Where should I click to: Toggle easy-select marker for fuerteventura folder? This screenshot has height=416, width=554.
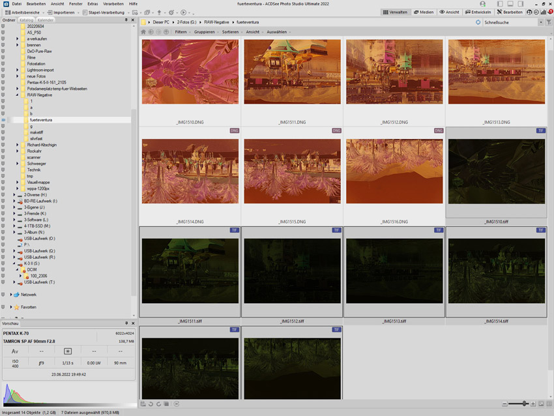[x=3, y=120]
